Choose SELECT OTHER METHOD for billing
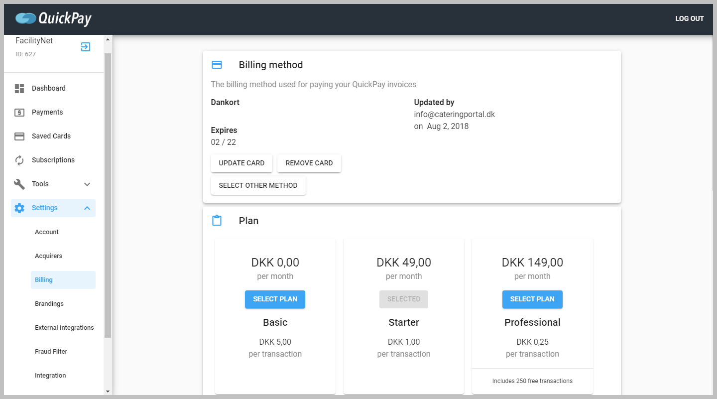The height and width of the screenshot is (399, 717). 258,185
